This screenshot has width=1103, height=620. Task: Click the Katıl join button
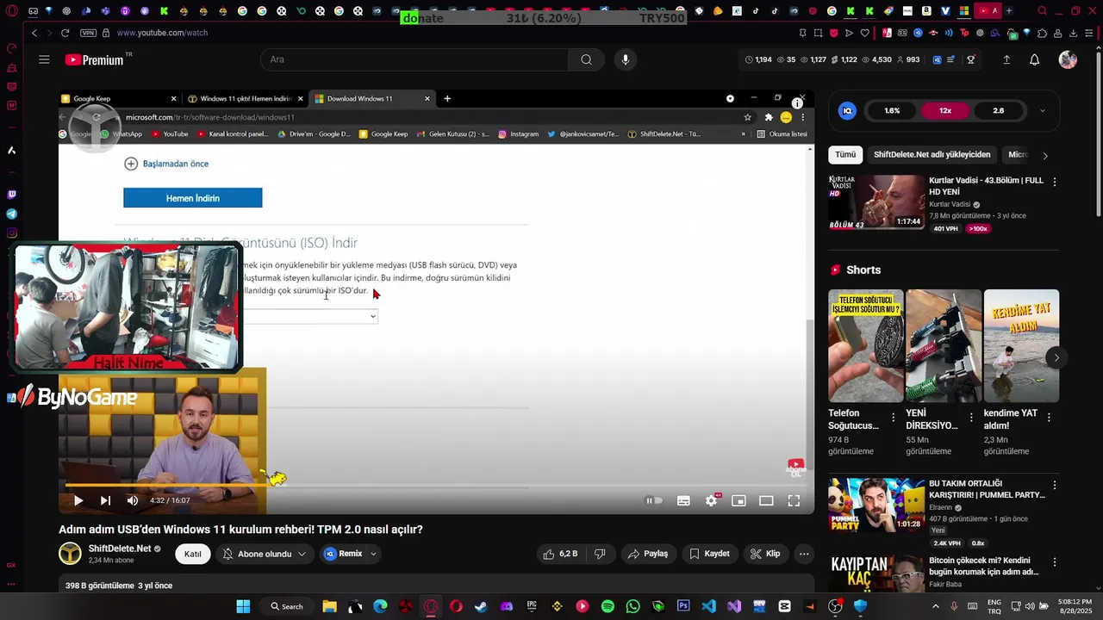tap(193, 554)
